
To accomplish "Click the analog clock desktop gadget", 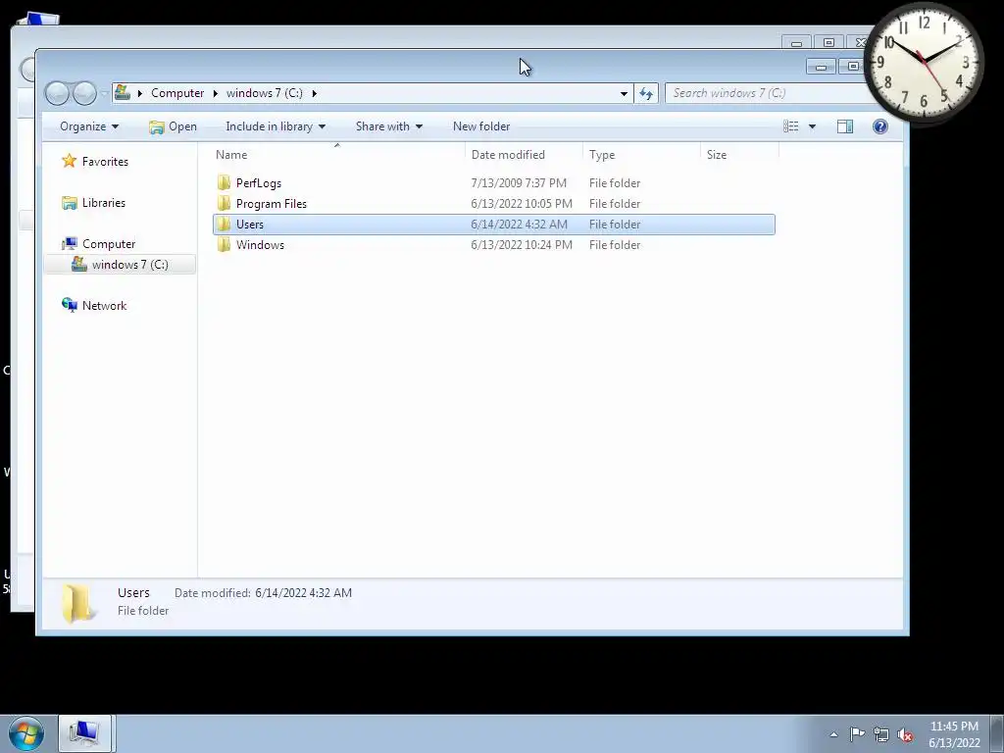I will pos(925,62).
